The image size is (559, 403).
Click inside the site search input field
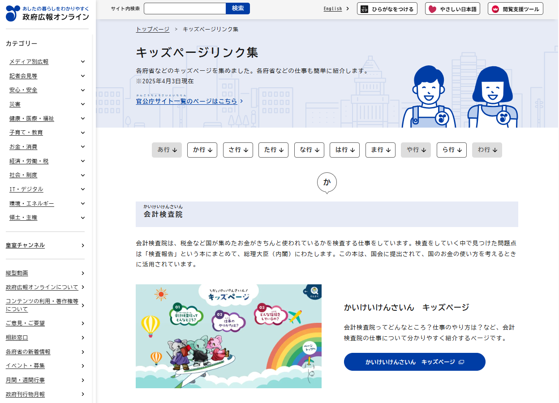coord(185,8)
